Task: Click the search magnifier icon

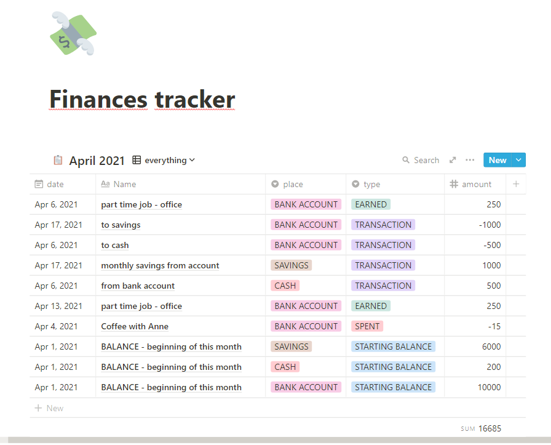Action: click(x=406, y=160)
